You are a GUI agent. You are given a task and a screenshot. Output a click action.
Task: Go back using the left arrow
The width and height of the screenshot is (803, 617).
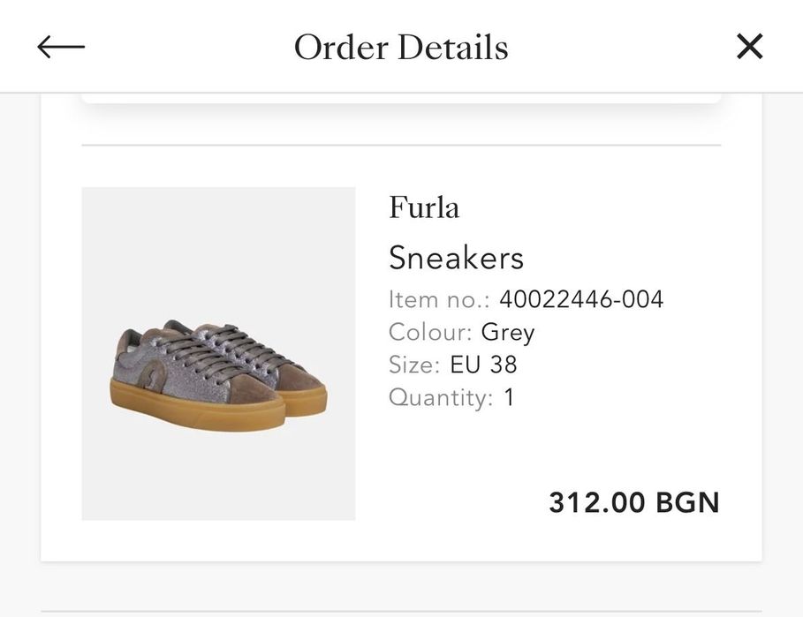pyautogui.click(x=61, y=47)
